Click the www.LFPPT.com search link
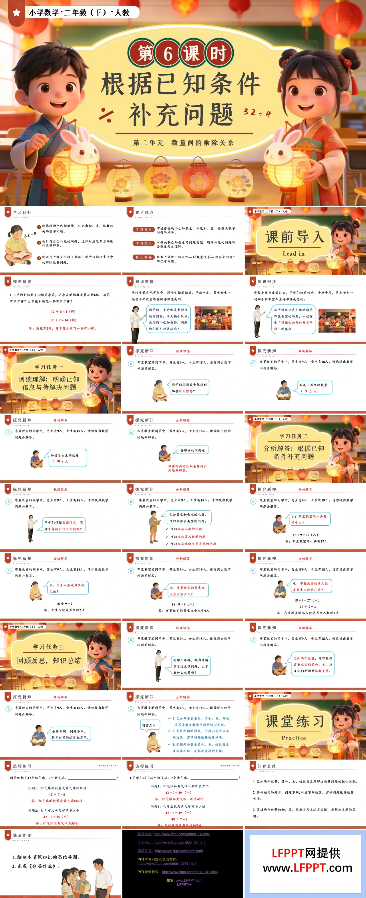 [x=189, y=880]
